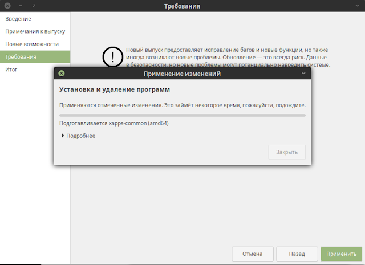Click the progress bar in the dialog
Image resolution: width=365 pixels, height=265 pixels.
[182, 115]
